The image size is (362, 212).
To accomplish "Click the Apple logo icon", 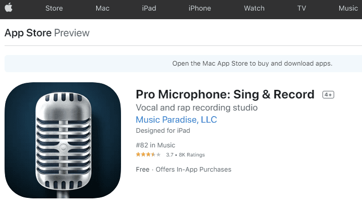I will (9, 8).
